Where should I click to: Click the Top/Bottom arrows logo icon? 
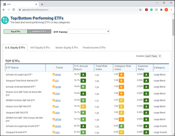(5, 20)
